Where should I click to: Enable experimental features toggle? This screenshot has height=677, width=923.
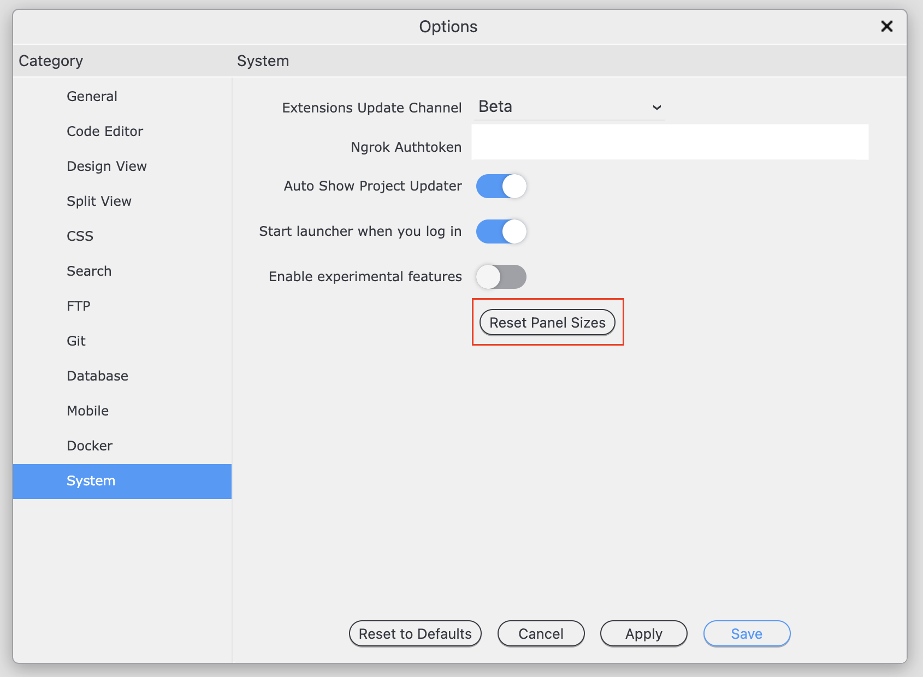pyautogui.click(x=501, y=277)
